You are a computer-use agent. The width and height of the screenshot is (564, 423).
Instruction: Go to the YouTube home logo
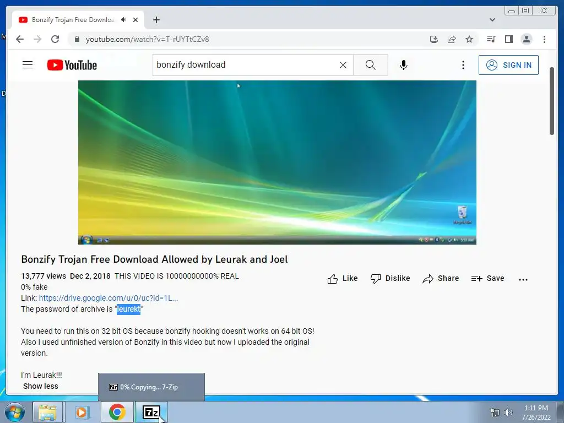coord(72,65)
